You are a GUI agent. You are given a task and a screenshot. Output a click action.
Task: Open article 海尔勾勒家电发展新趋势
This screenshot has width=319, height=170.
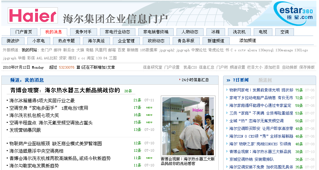(34, 166)
